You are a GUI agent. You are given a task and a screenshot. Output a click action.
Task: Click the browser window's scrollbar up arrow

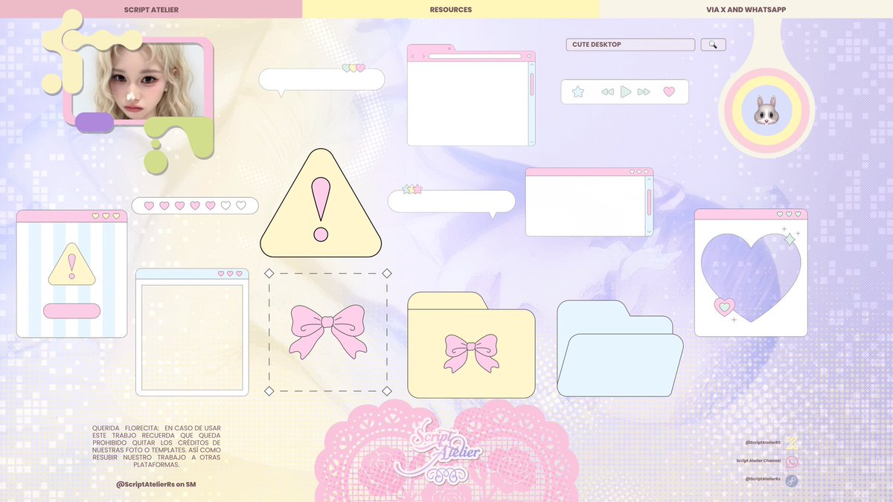[x=532, y=65]
